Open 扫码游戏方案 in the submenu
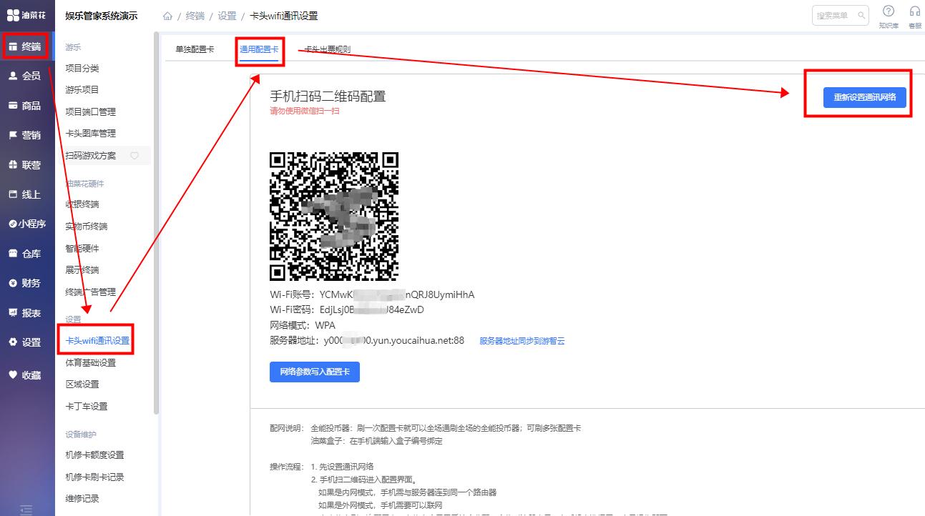925x516 pixels. point(90,155)
